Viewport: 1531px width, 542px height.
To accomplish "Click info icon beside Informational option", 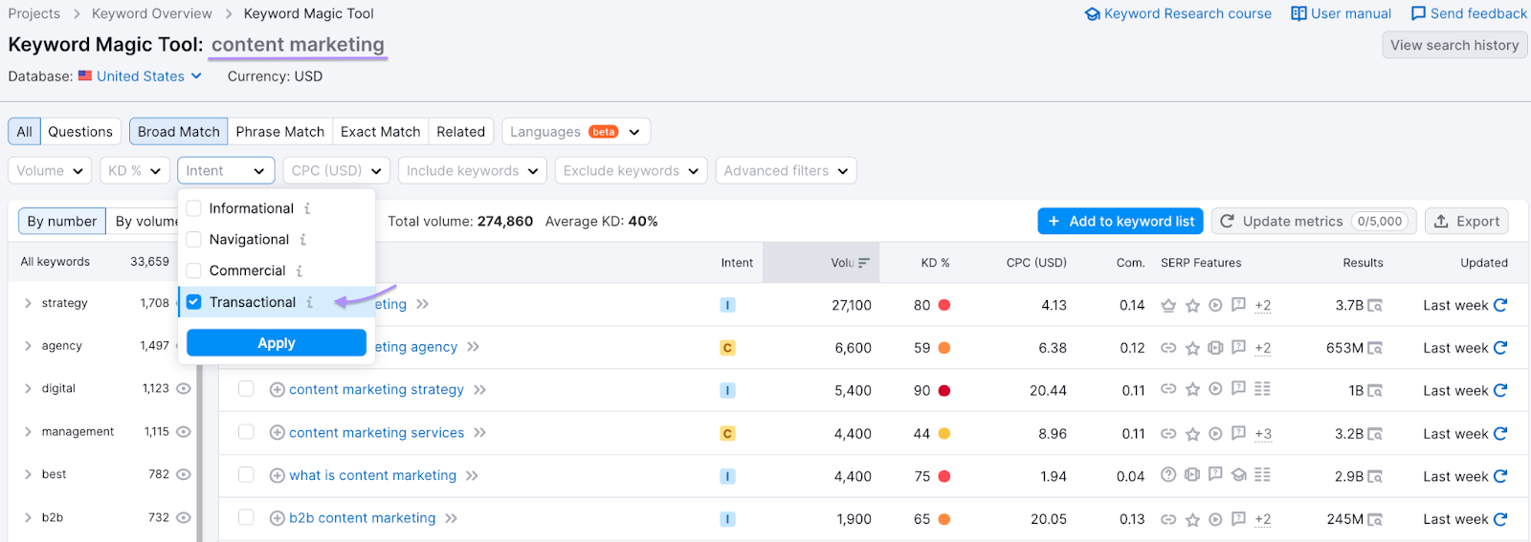I will 307,208.
